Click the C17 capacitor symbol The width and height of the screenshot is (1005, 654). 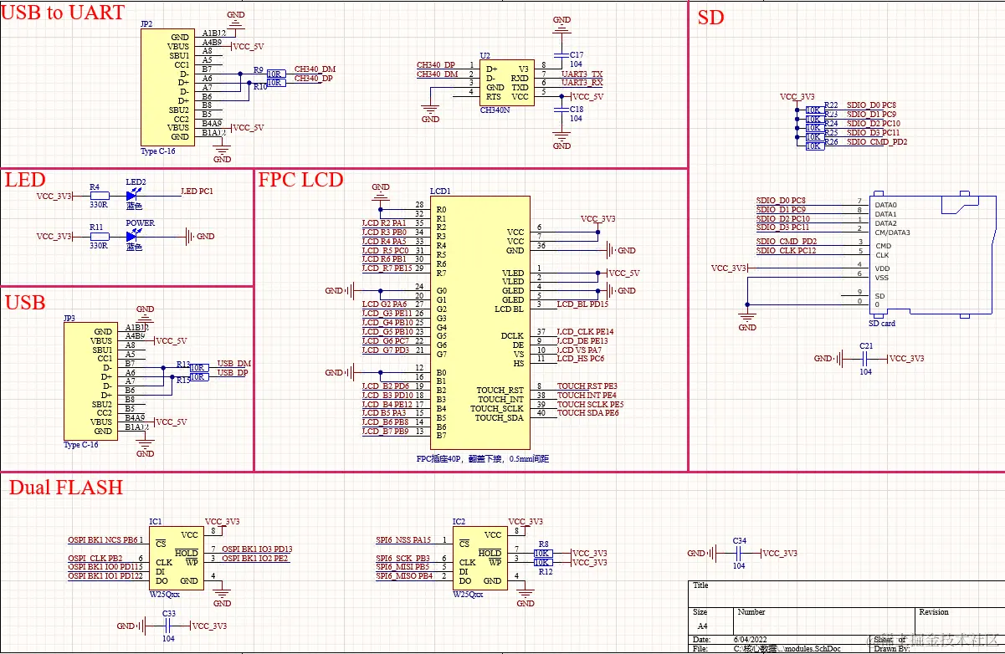point(561,54)
